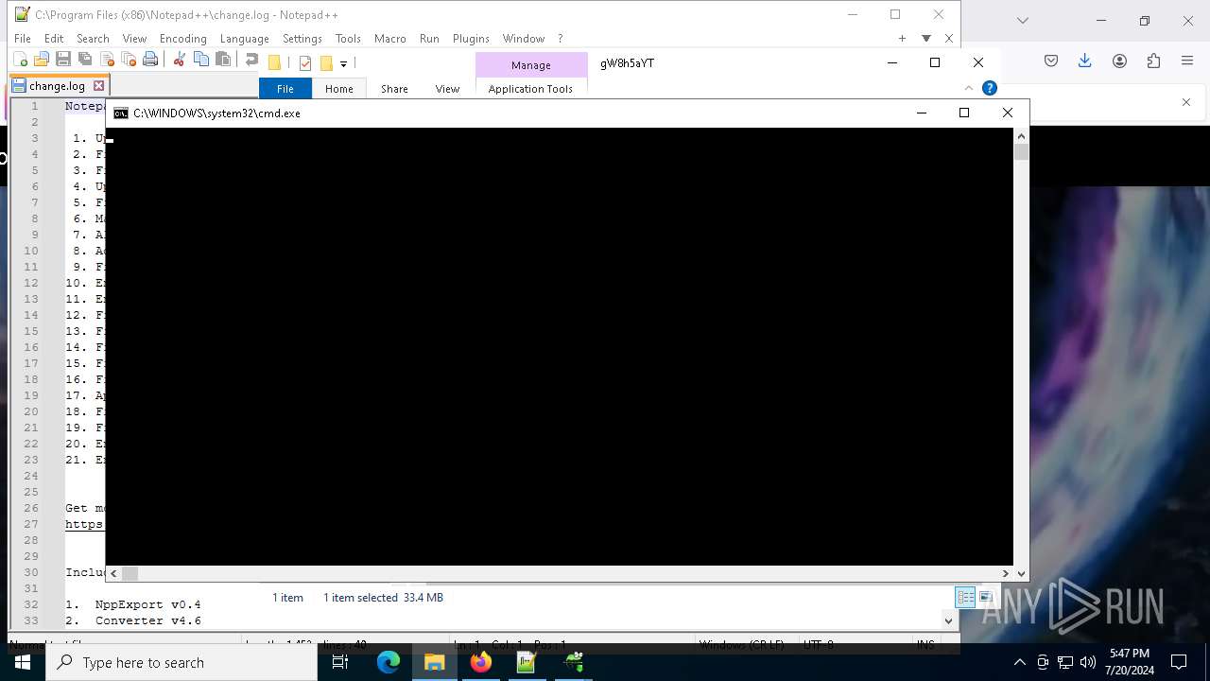The image size is (1210, 681).
Task: Click Windows Start button
Action: tap(23, 662)
